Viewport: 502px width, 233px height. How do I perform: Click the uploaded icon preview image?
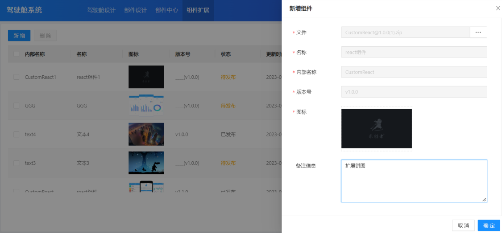[377, 129]
